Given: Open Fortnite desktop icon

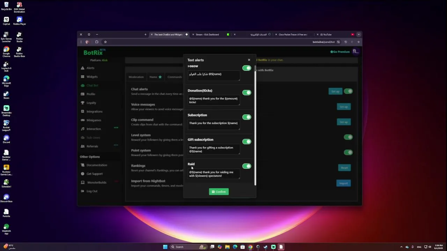Looking at the screenshot, I should coord(6,213).
